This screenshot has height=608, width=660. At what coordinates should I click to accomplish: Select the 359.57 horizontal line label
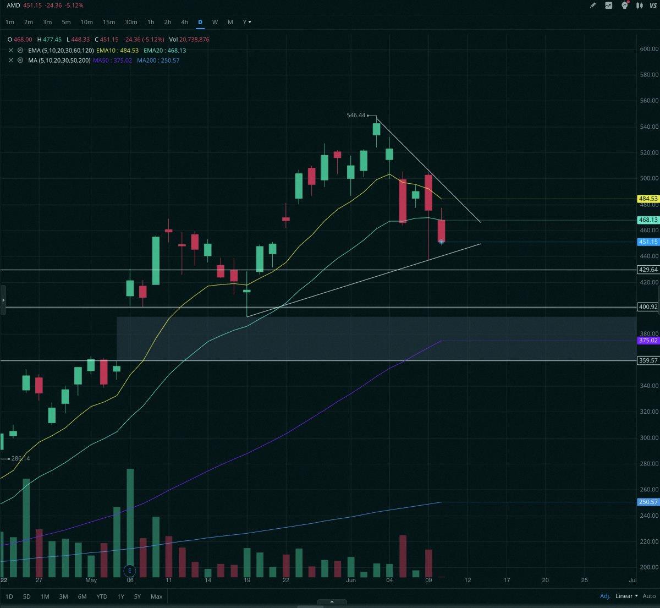(x=648, y=360)
